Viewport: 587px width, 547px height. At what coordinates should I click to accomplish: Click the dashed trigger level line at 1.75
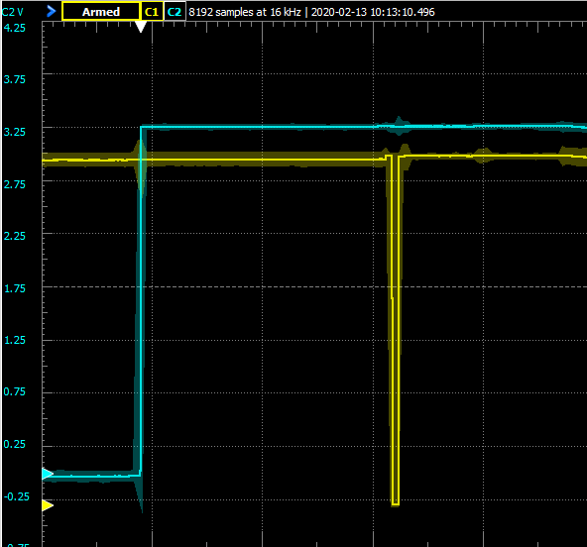coord(314,287)
